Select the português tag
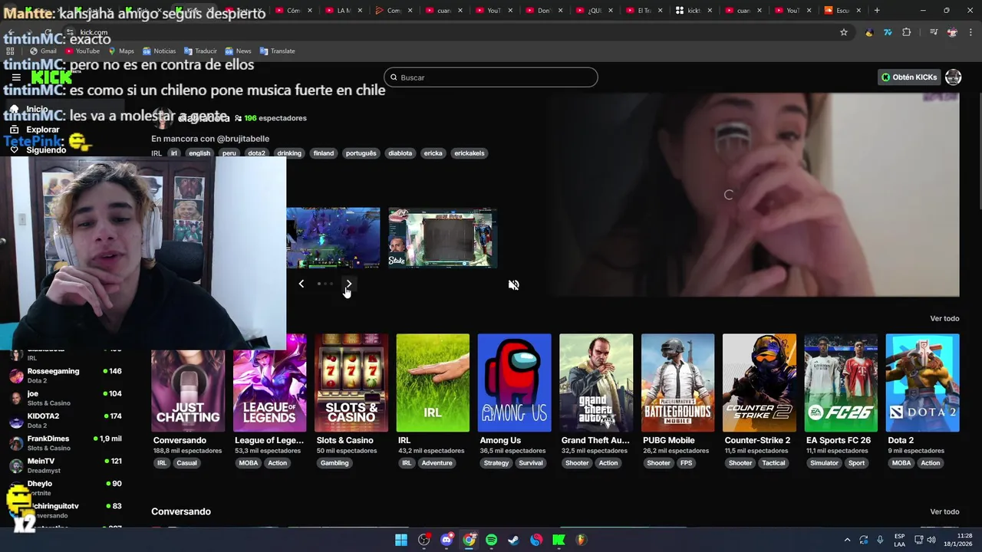The height and width of the screenshot is (552, 982). coord(361,153)
